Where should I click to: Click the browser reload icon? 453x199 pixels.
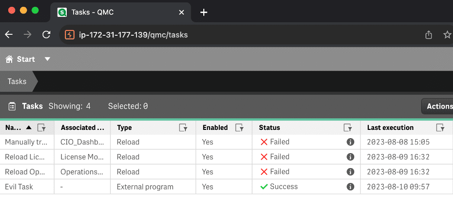pyautogui.click(x=46, y=35)
